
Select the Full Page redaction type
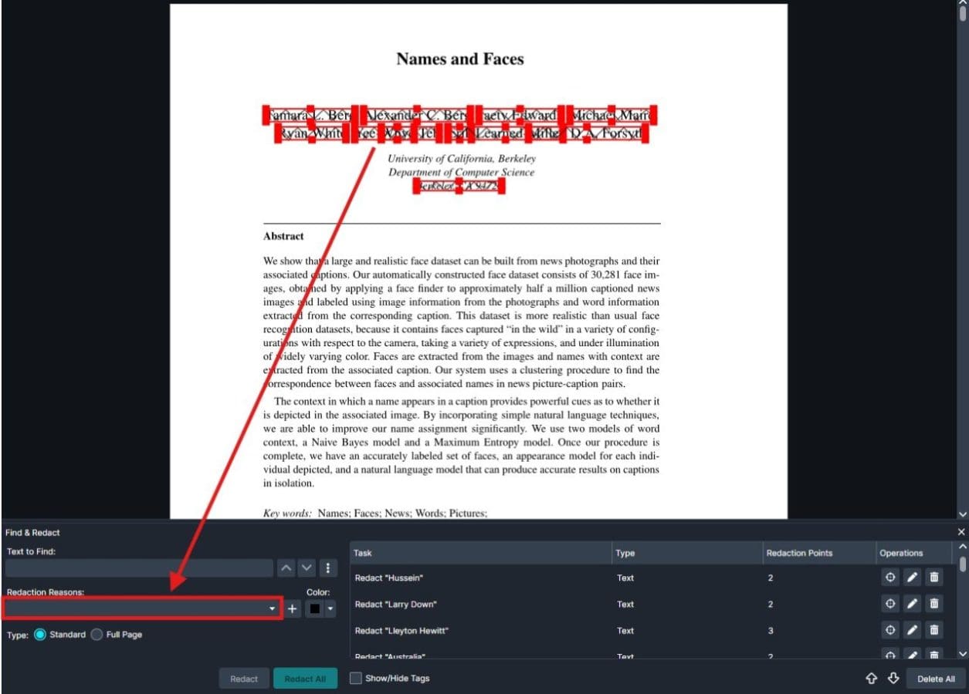(x=97, y=635)
